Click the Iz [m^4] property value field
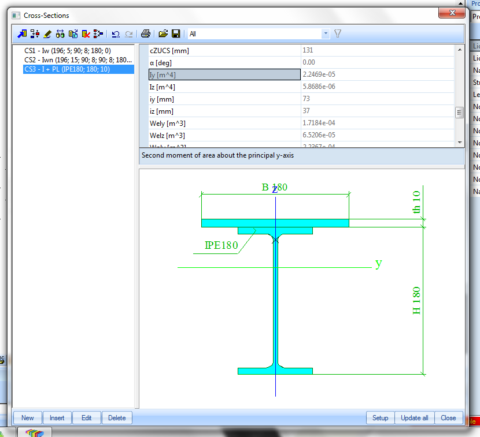This screenshot has width=480, height=437. coord(377,87)
